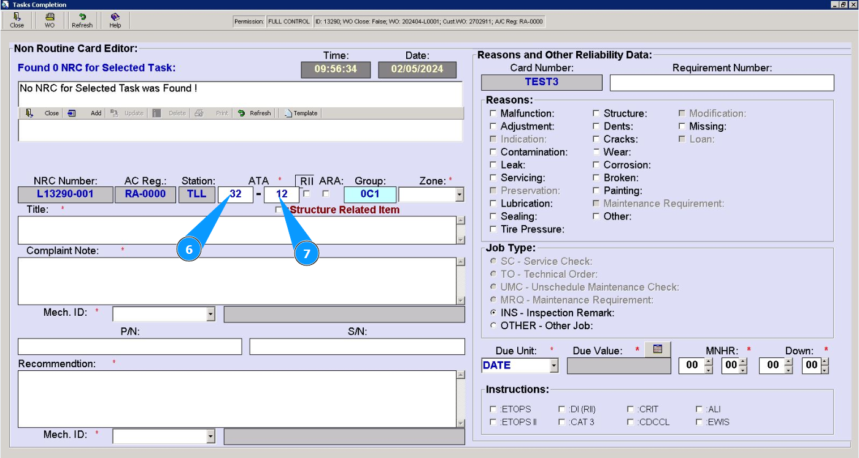
Task: Click Add in the NRC toolbar
Action: pos(95,113)
